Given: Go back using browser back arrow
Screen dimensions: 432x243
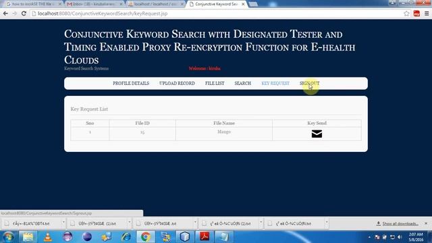Looking at the screenshot, I should coord(5,13).
